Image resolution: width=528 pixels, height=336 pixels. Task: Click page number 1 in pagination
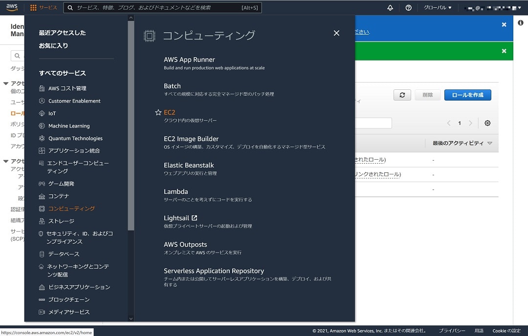point(459,123)
